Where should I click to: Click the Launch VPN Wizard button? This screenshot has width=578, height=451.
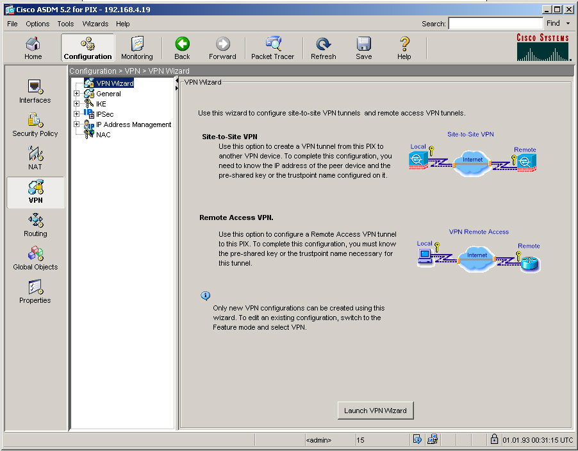click(375, 411)
